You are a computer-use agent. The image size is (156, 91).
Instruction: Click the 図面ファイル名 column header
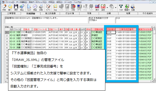[40, 29]
